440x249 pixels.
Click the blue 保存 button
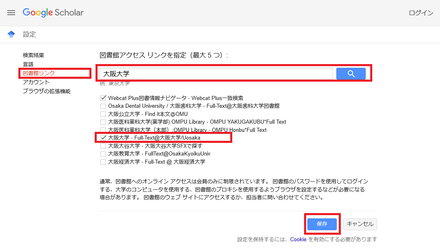[x=322, y=224]
